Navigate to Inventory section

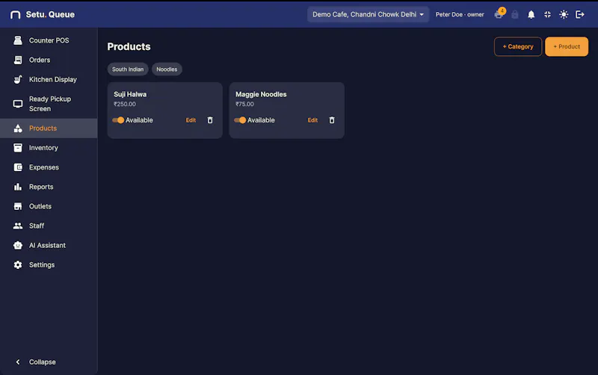(x=49, y=147)
